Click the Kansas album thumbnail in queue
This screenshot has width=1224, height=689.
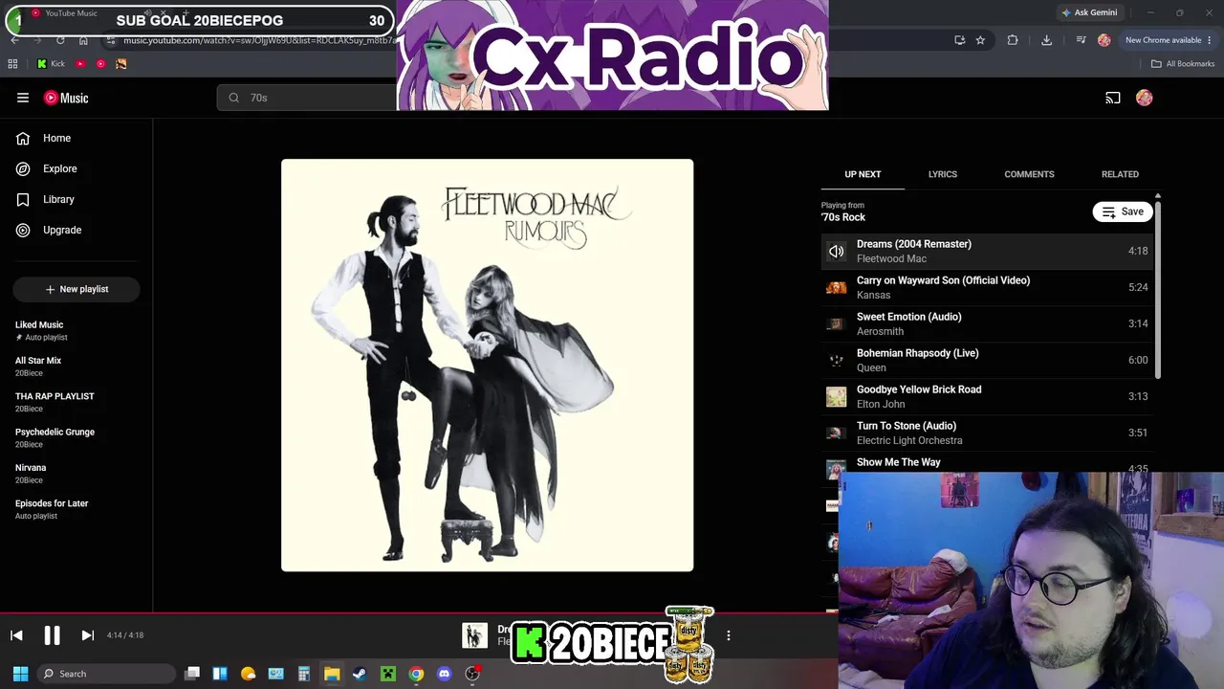pyautogui.click(x=836, y=287)
